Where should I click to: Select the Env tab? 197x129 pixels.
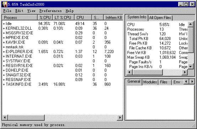point(177,82)
